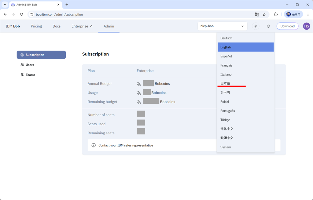Click the Remaining seats label
313x200 pixels.
coord(101,133)
